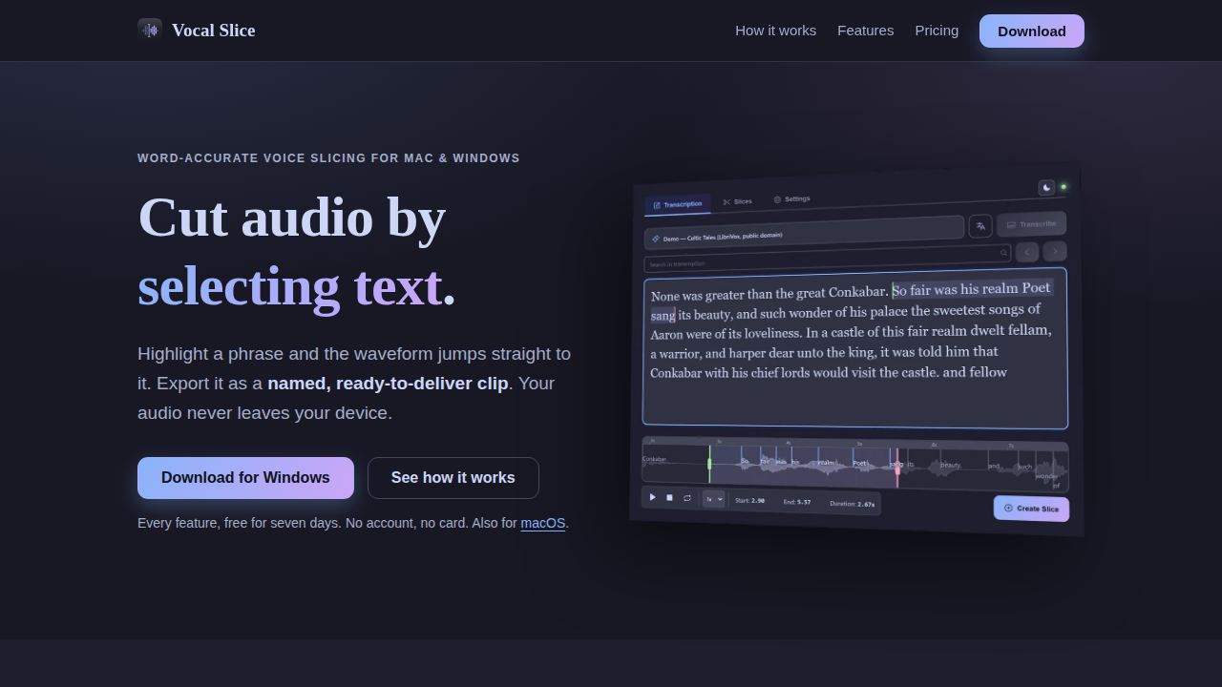Click the search magnifier icon in transcription search
This screenshot has height=687, width=1222.
point(1003,253)
